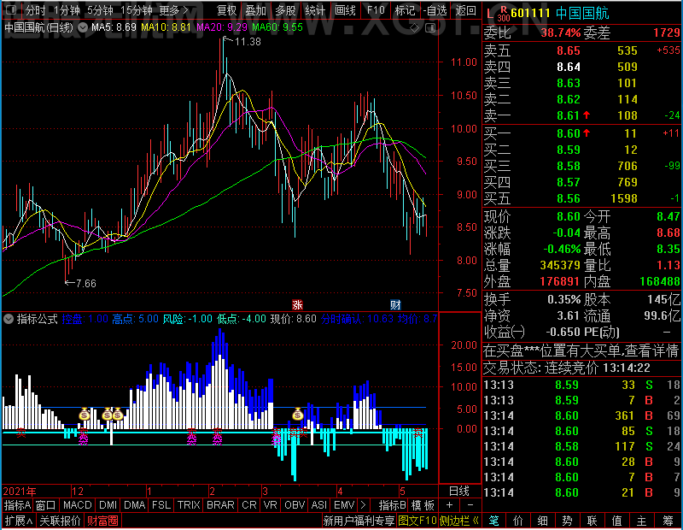Open 新用户福利专享 promotion link
Image resolution: width=683 pixels, height=530 pixels.
point(359,521)
